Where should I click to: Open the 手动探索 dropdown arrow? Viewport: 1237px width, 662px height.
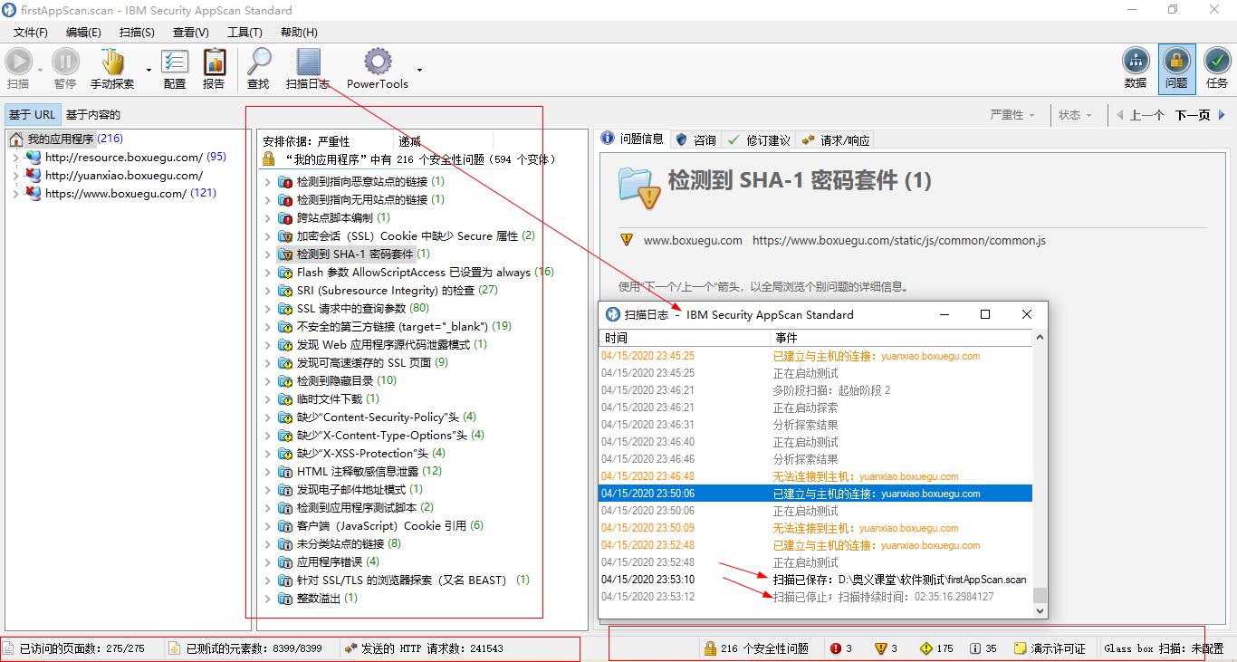149,69
